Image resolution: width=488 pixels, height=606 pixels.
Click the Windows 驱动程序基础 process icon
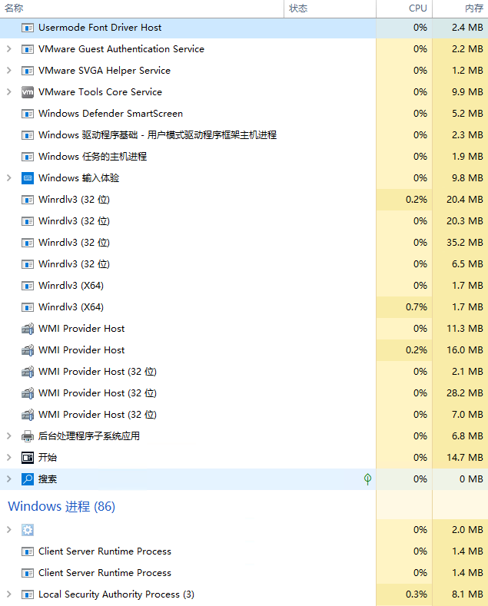tap(28, 135)
